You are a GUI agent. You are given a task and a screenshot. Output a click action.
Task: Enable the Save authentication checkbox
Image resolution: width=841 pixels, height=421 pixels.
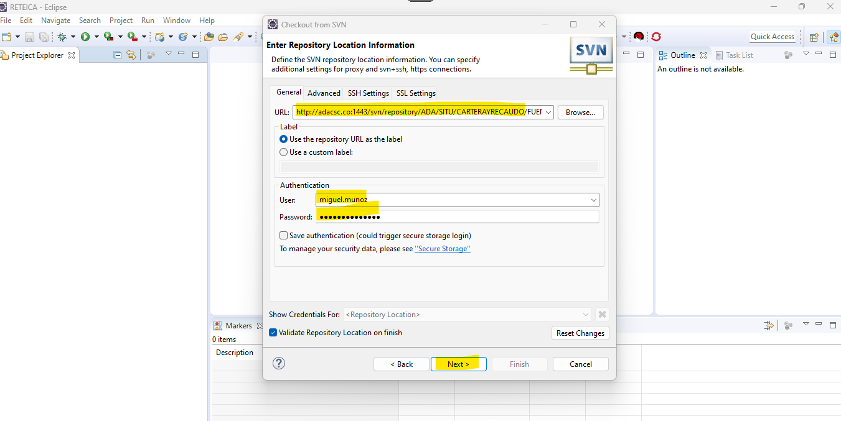click(x=284, y=236)
